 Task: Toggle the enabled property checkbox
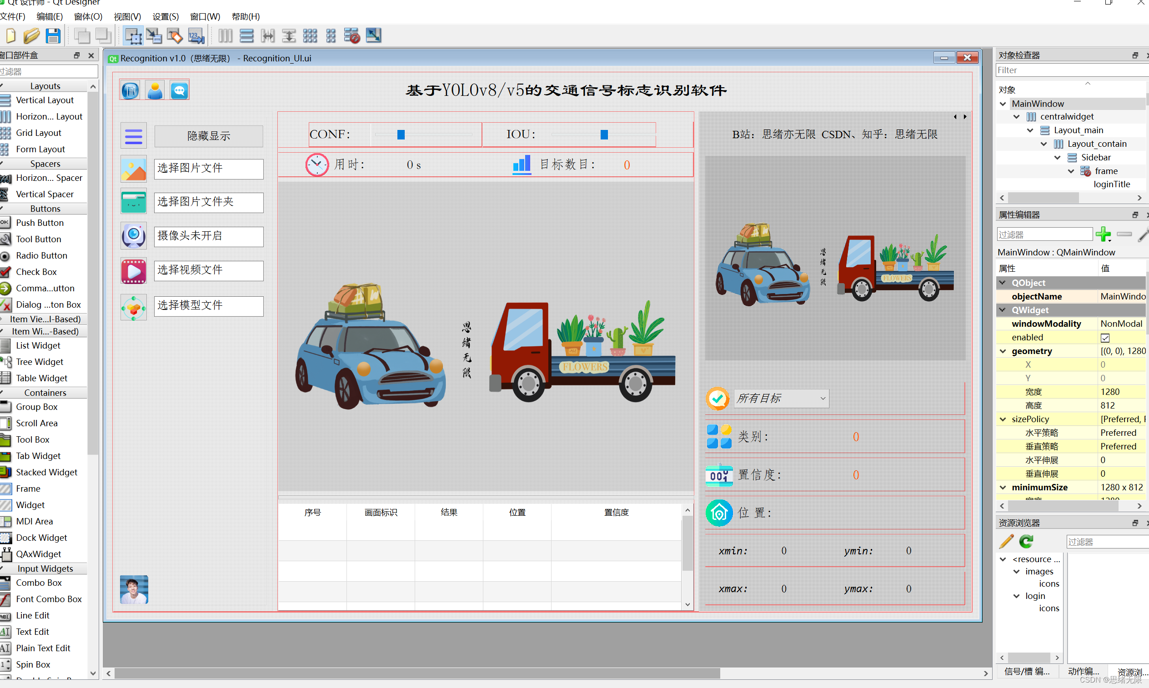coord(1105,338)
